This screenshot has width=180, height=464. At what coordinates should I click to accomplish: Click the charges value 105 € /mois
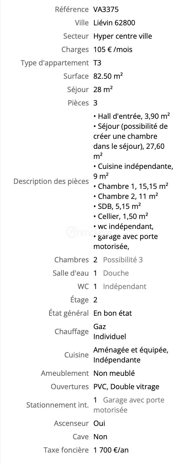click(x=113, y=50)
